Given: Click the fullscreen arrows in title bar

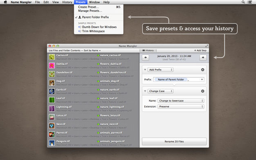Looking at the screenshot, I should coord(207,46).
